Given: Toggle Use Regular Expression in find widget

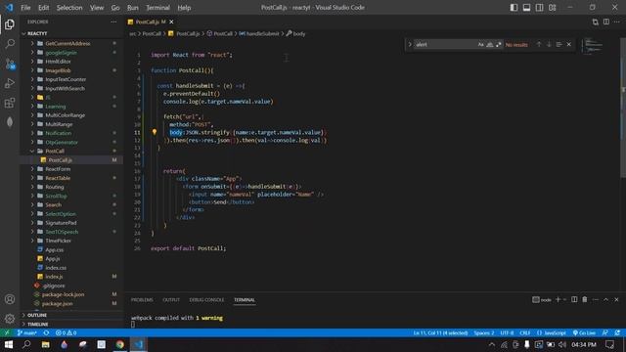Looking at the screenshot, I should [x=498, y=45].
